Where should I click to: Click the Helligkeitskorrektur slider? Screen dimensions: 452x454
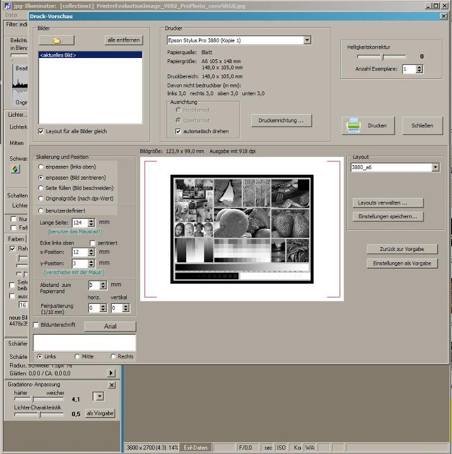tap(381, 57)
